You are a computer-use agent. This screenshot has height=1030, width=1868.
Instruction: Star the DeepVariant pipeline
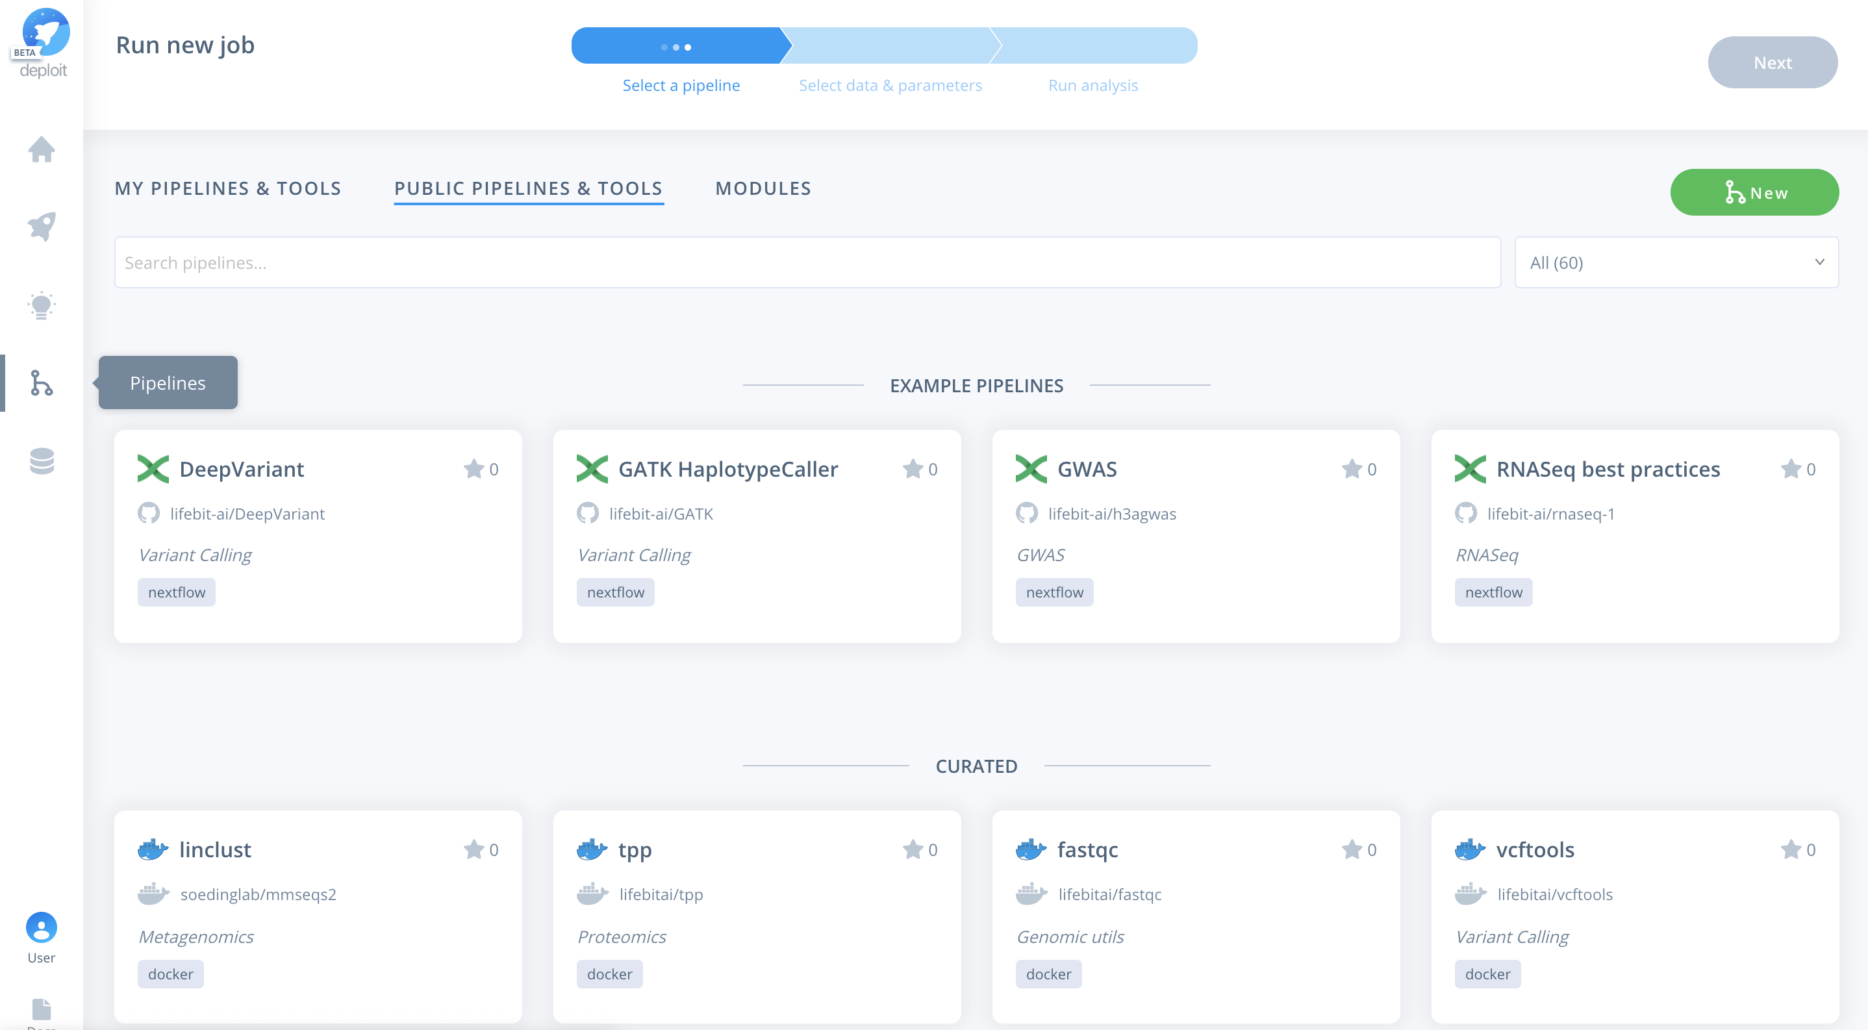pyautogui.click(x=473, y=469)
